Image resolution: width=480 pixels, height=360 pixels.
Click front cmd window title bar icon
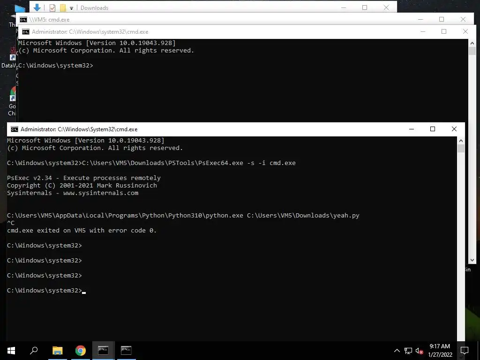(x=15, y=129)
